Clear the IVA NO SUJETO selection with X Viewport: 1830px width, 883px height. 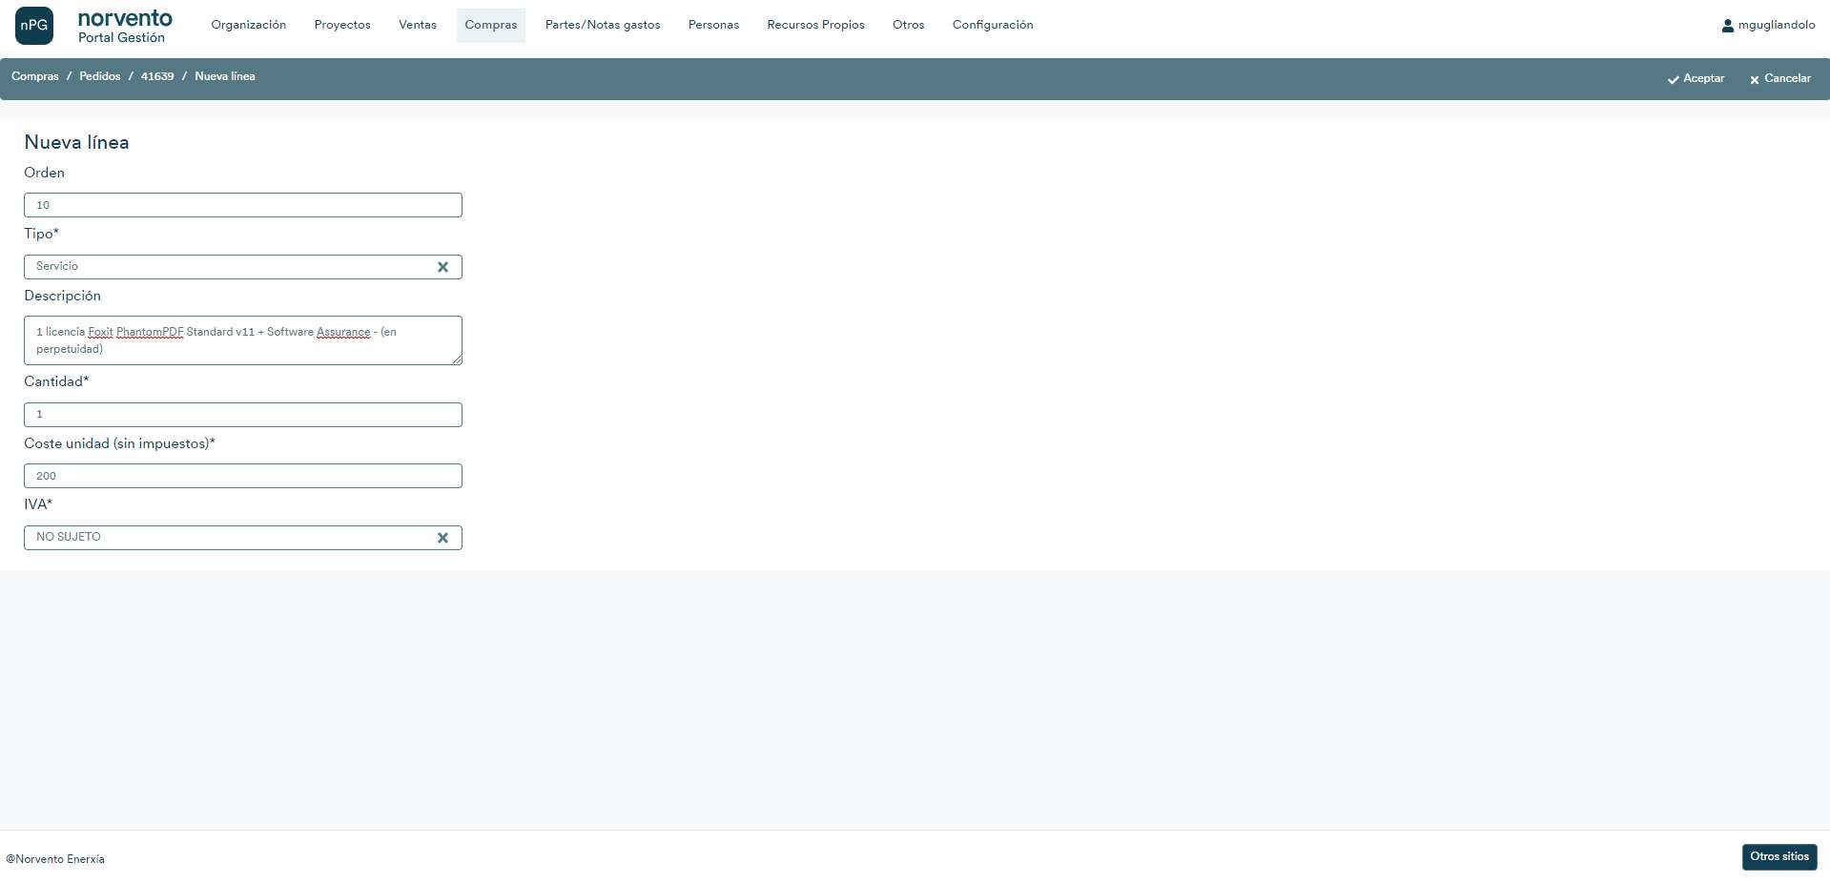pos(442,538)
